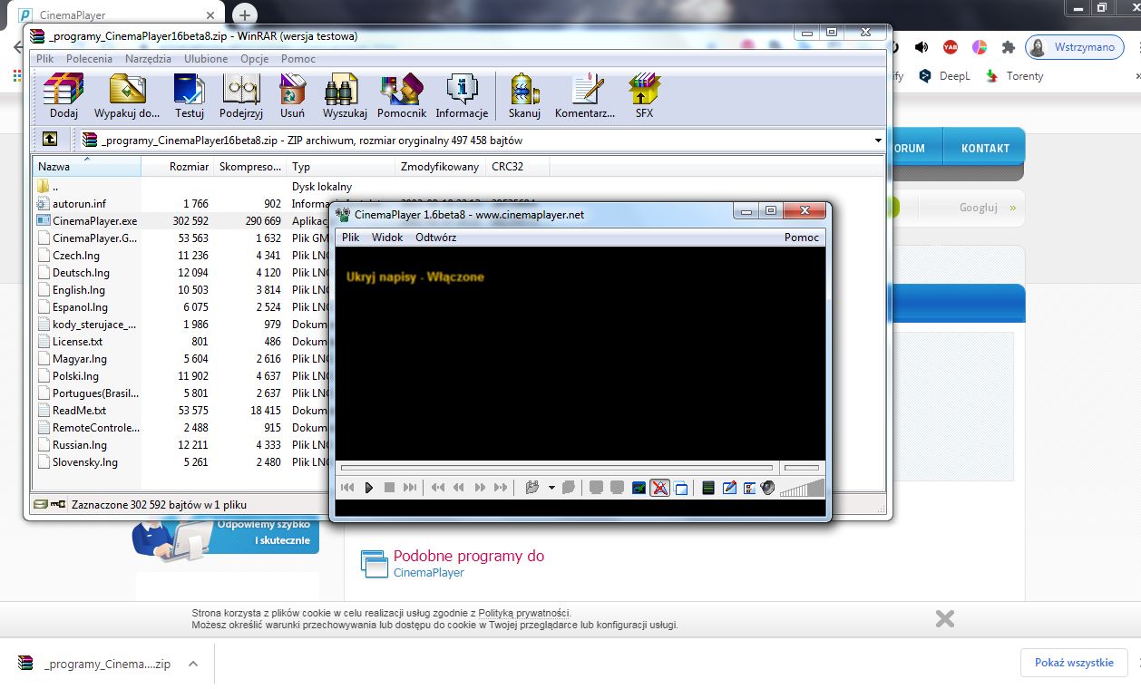Click Play in CinemaPlayer controls
Image resolution: width=1141 pixels, height=689 pixels.
(369, 488)
